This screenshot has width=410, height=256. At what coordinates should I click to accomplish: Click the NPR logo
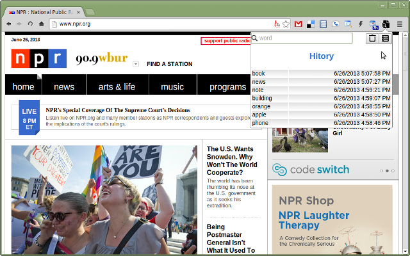39,58
